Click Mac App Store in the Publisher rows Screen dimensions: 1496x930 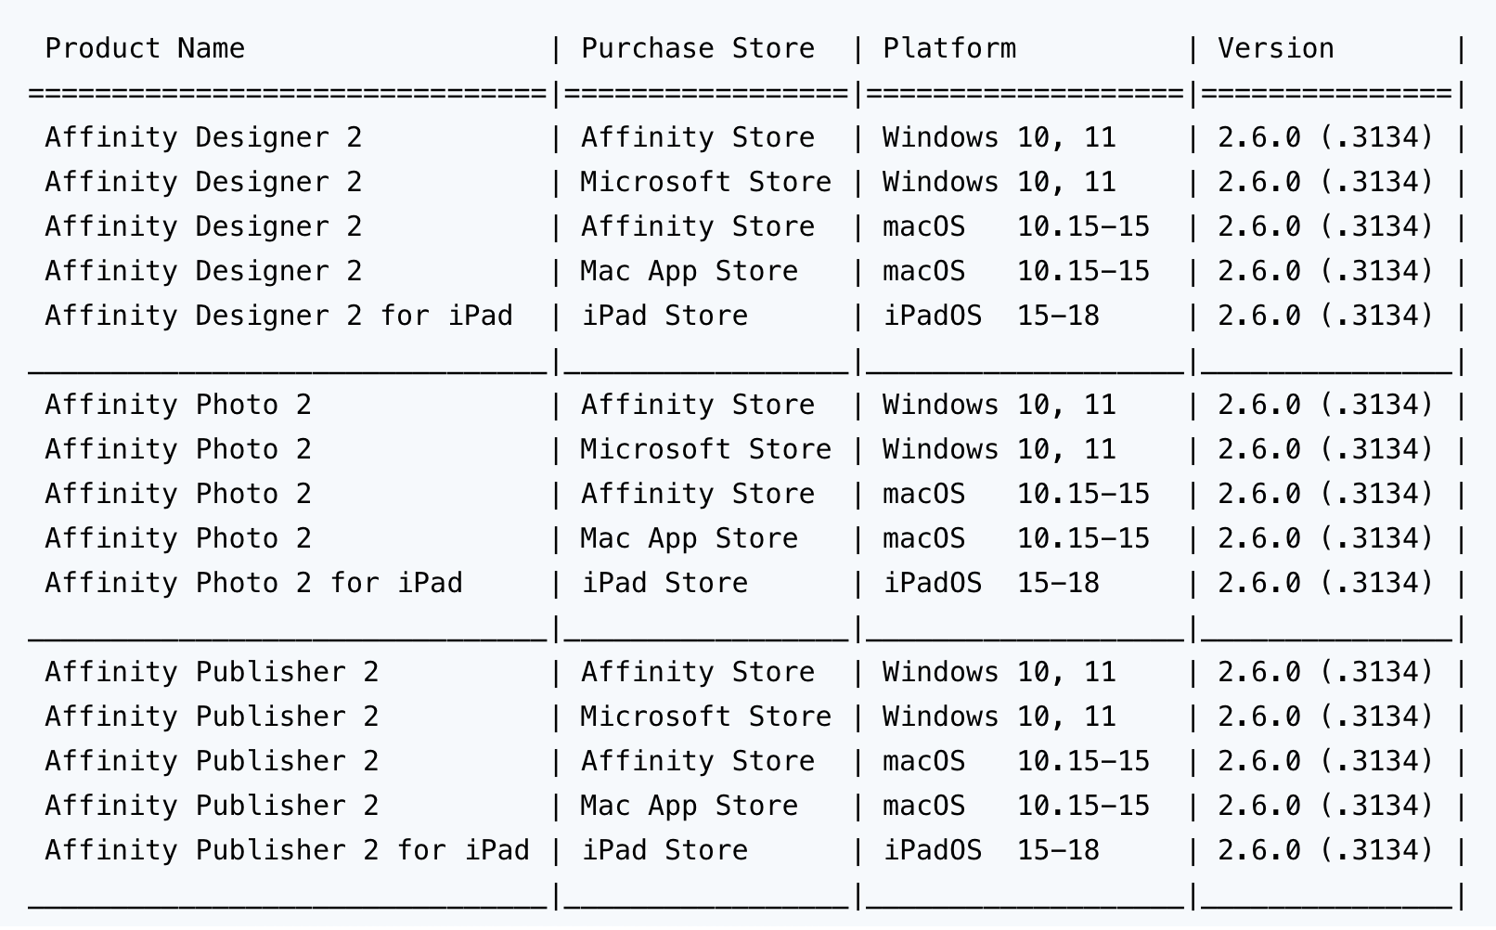[690, 806]
